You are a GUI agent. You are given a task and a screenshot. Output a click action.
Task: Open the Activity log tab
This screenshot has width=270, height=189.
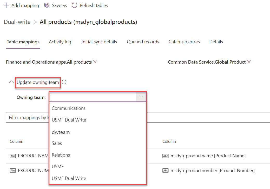tap(60, 42)
